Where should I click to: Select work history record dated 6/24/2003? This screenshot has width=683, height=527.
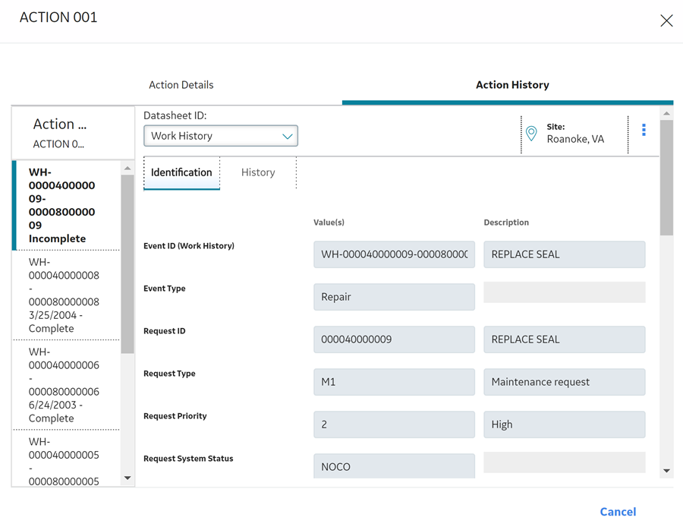pyautogui.click(x=66, y=385)
